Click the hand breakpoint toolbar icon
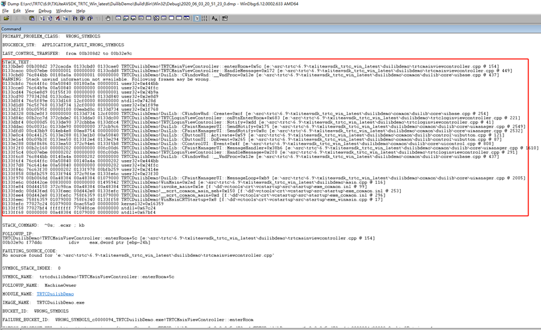 coord(108,18)
